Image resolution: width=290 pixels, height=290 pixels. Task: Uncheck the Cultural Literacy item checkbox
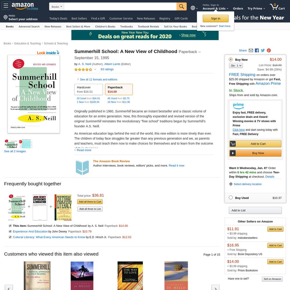10,237
